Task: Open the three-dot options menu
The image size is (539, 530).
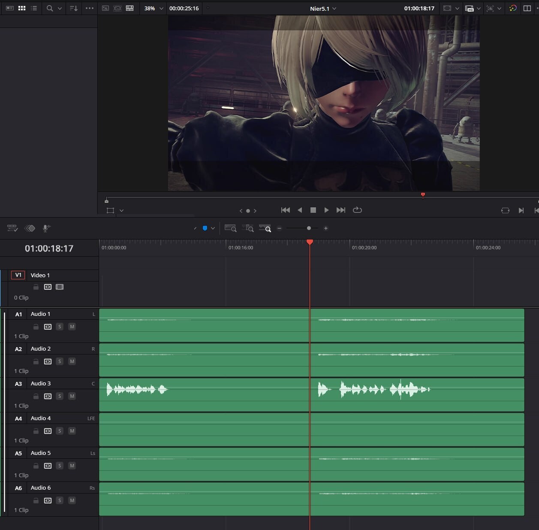Action: pos(90,8)
